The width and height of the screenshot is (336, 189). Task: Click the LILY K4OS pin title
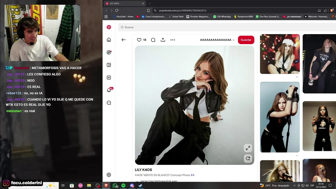point(143,170)
